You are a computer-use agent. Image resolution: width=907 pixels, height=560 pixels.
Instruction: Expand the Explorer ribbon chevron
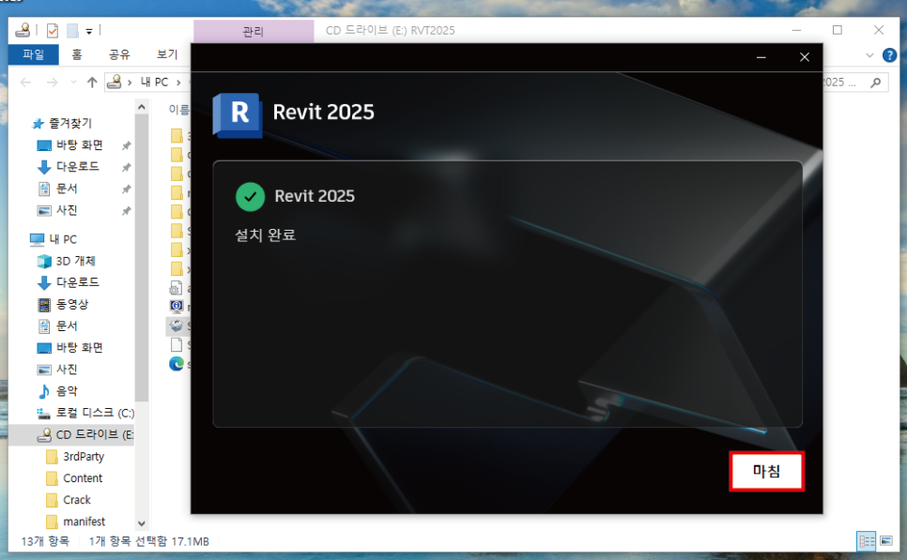tap(869, 55)
